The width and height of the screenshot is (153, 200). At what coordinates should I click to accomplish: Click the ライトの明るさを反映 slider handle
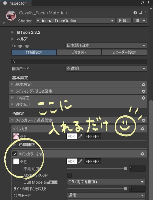point(125,189)
